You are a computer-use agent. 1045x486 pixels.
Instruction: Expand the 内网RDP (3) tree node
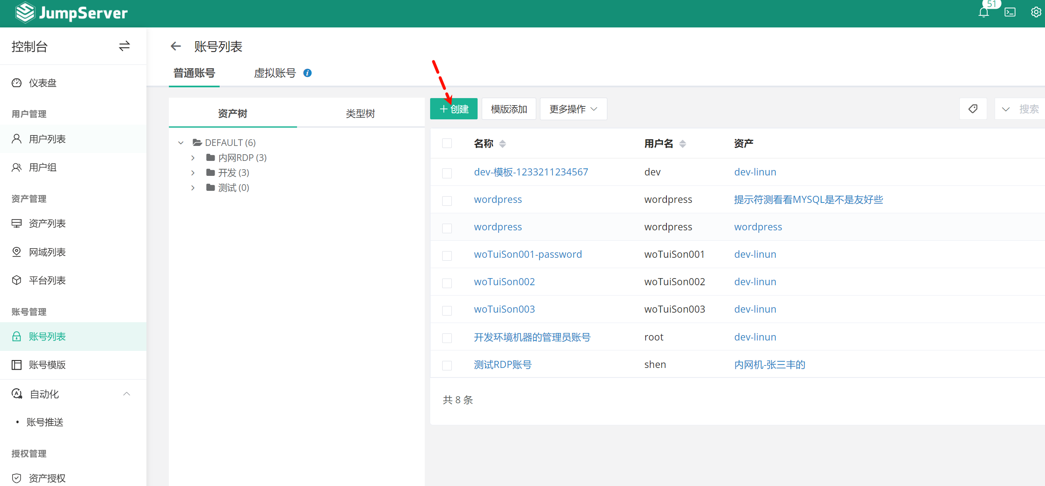click(193, 158)
